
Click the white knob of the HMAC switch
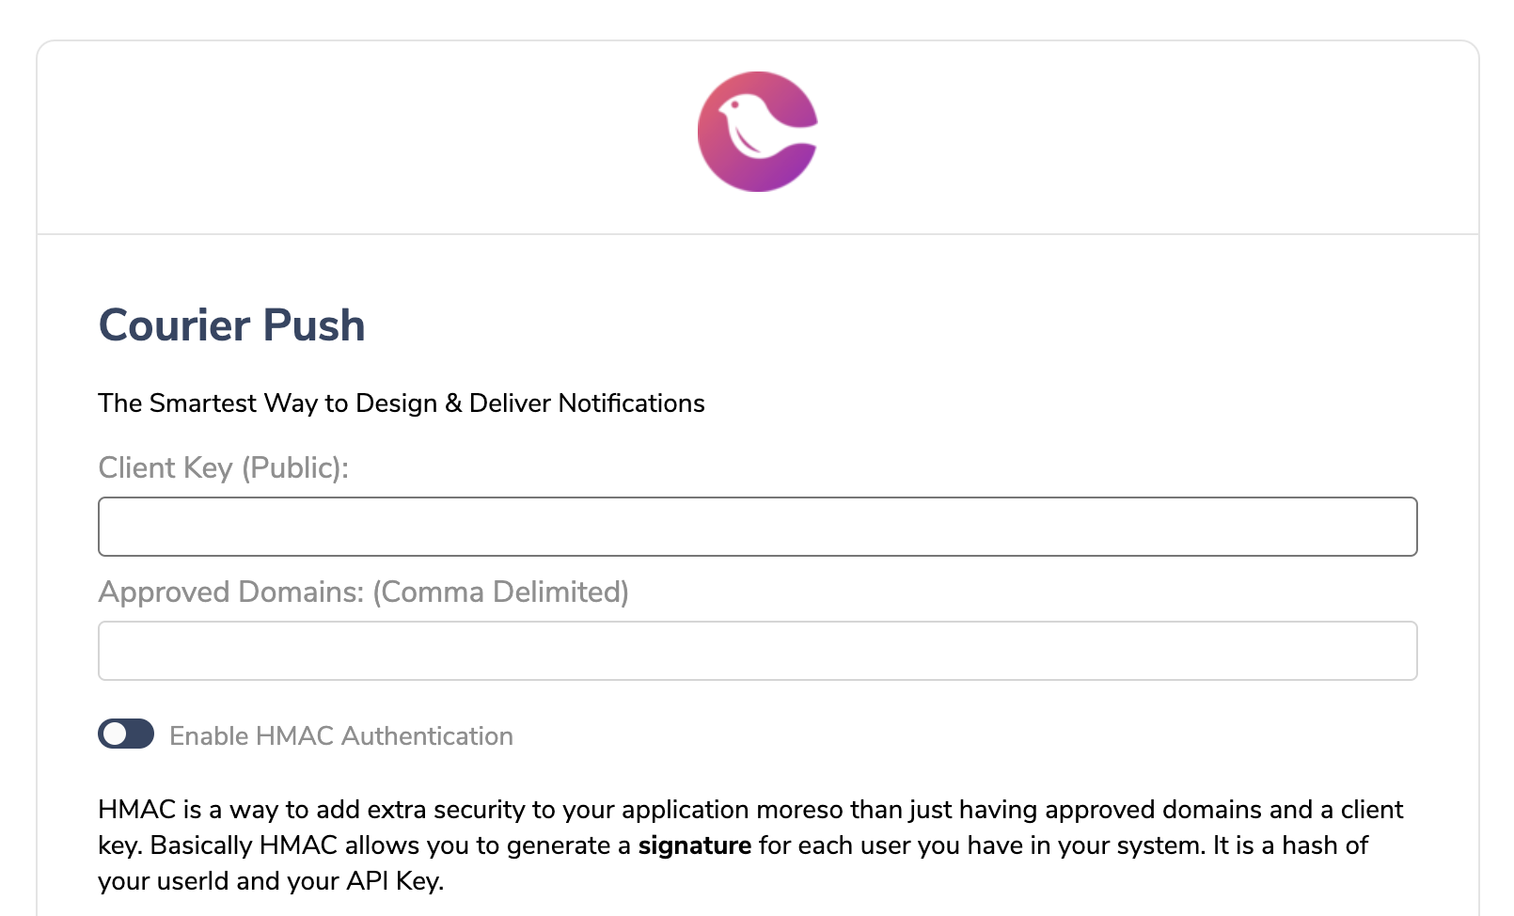(x=115, y=734)
